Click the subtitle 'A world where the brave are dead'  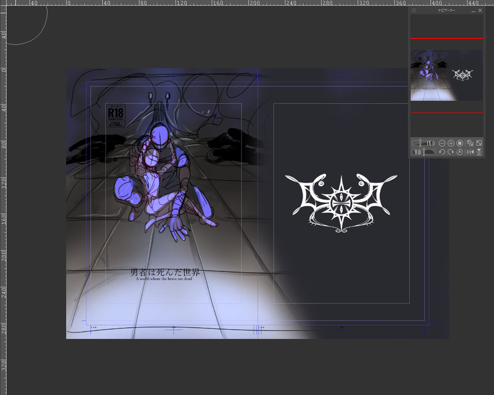tap(164, 279)
